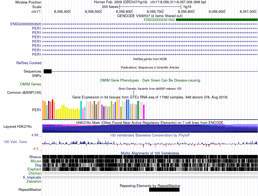Click the bright red bar in GTEx chart

(x=52, y=109)
